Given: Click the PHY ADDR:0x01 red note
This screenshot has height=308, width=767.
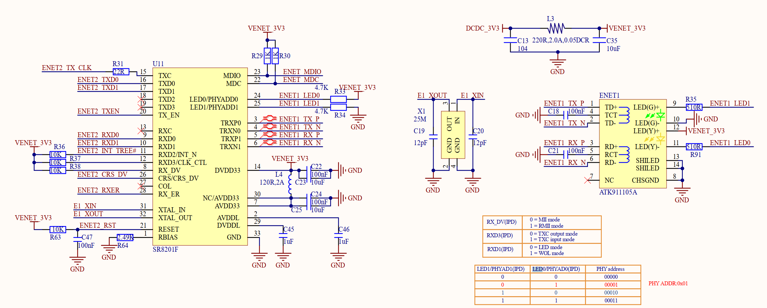Looking at the screenshot, I should tap(668, 284).
